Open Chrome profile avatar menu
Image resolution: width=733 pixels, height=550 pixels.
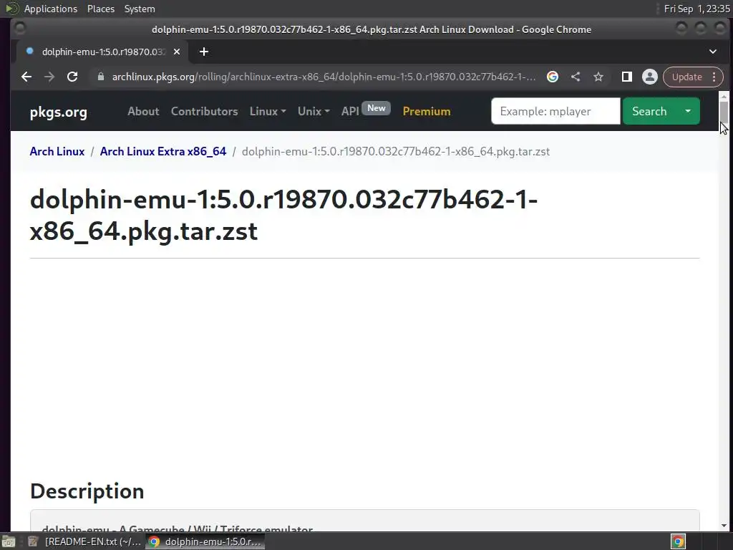coord(650,77)
